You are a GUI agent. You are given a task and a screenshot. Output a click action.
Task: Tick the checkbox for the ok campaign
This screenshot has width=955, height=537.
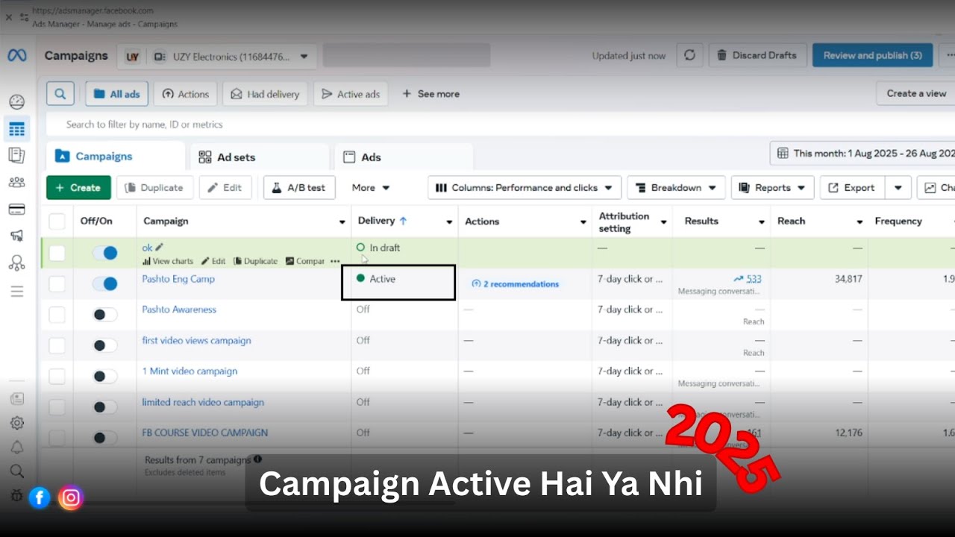pyautogui.click(x=57, y=253)
